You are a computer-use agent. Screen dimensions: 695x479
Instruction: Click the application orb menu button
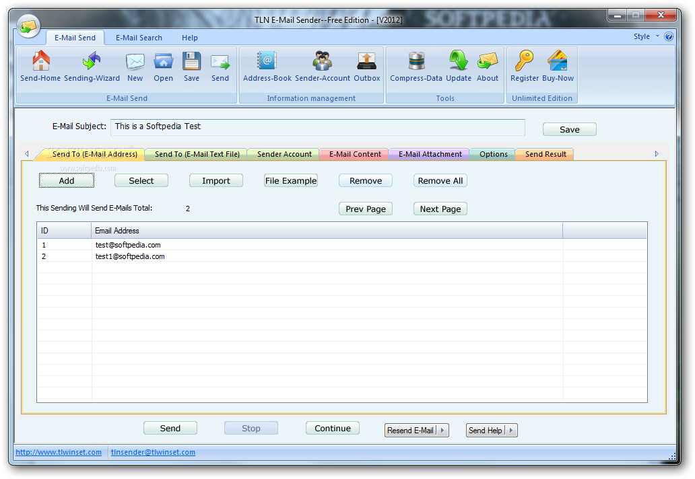(x=28, y=26)
